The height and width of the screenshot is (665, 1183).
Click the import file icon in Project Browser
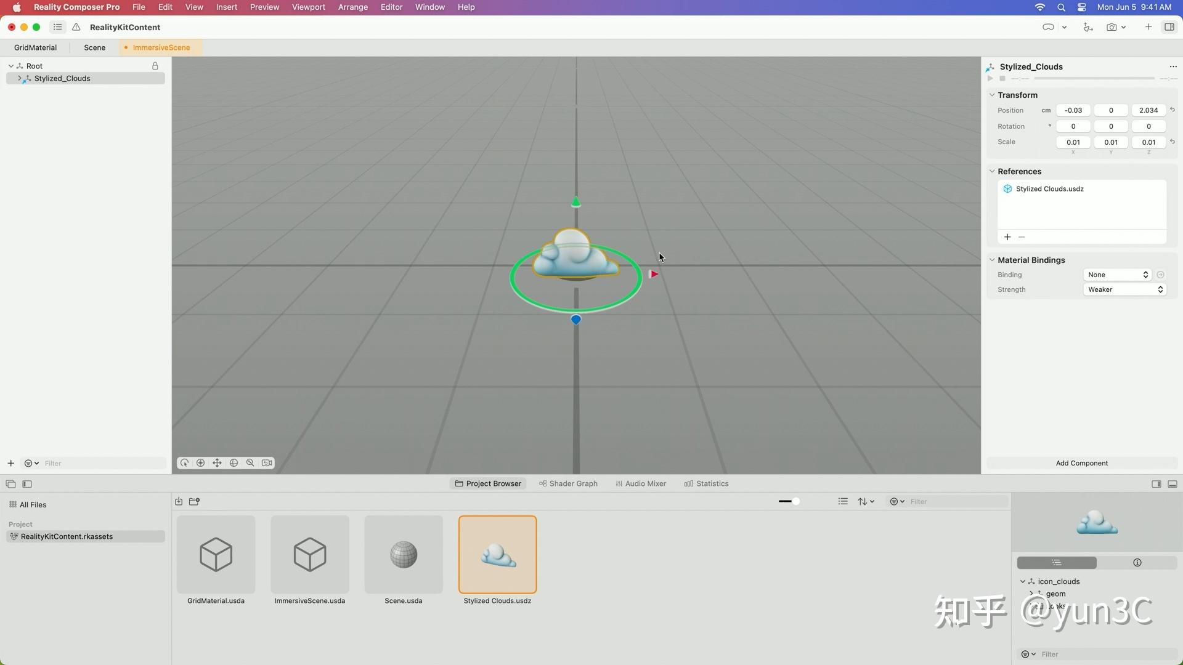(179, 502)
